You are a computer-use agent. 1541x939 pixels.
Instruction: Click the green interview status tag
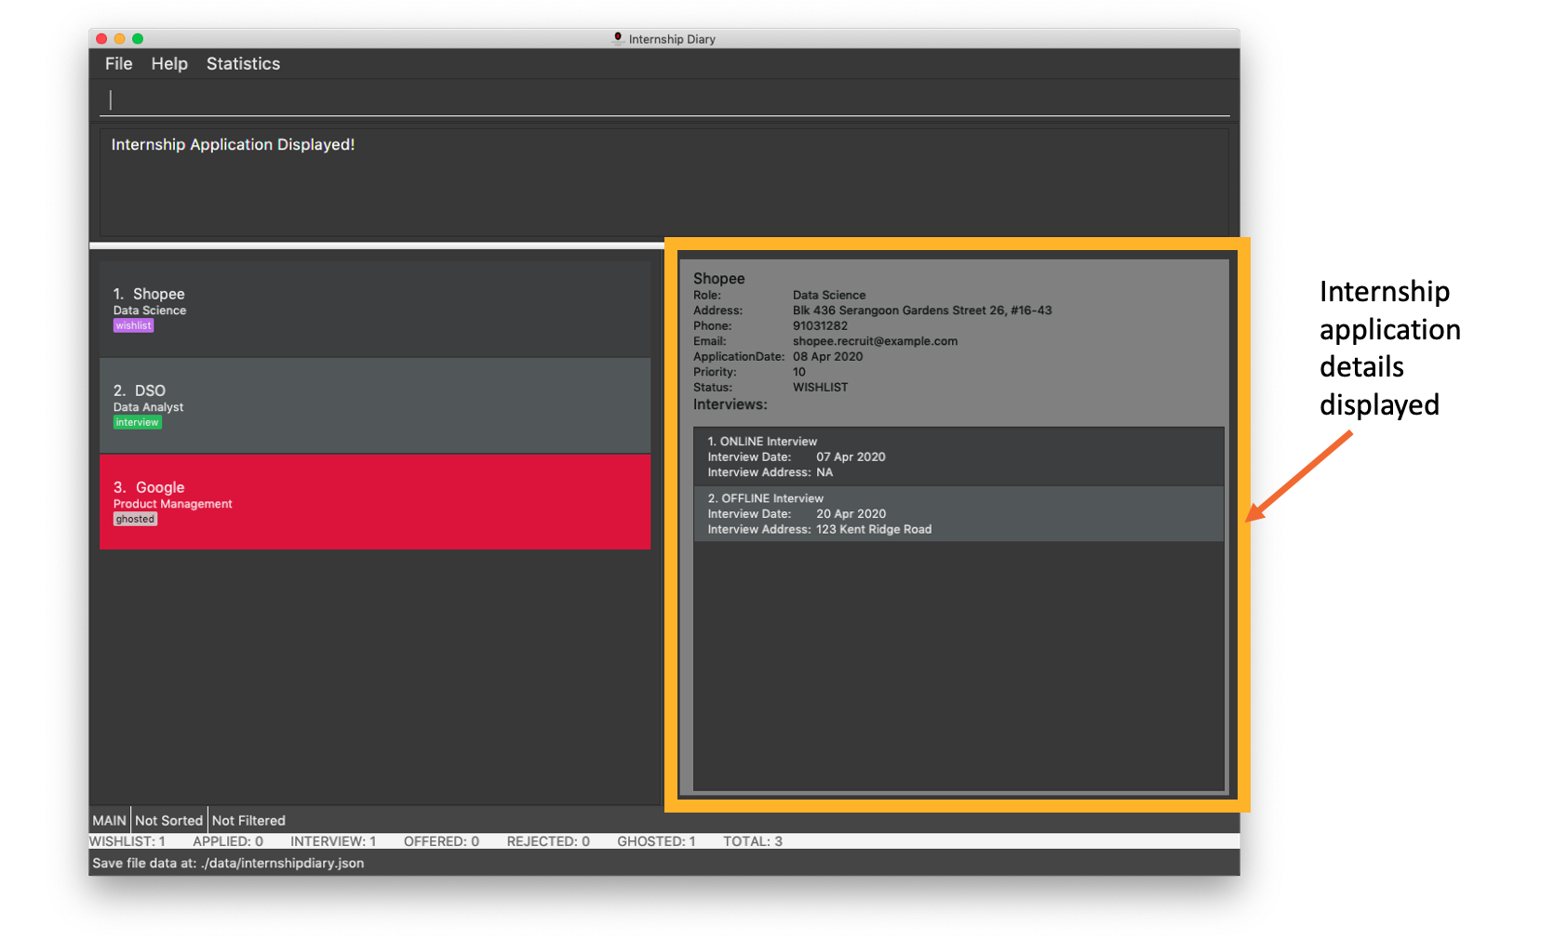tap(137, 422)
